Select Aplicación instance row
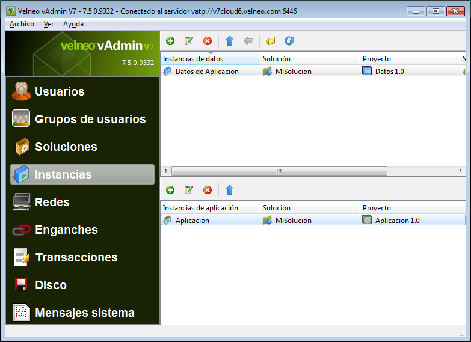471x342 pixels. click(313, 221)
